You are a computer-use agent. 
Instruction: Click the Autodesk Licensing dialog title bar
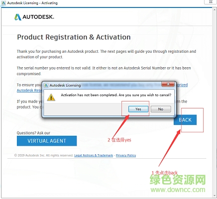(103, 85)
